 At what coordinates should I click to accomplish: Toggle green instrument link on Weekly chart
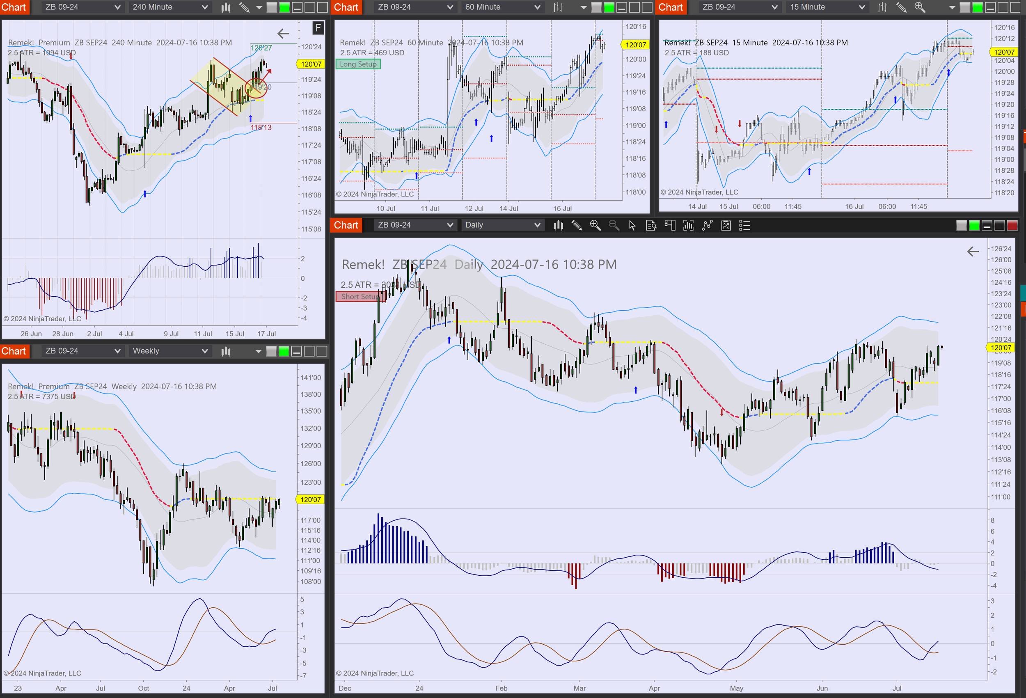[x=284, y=351]
